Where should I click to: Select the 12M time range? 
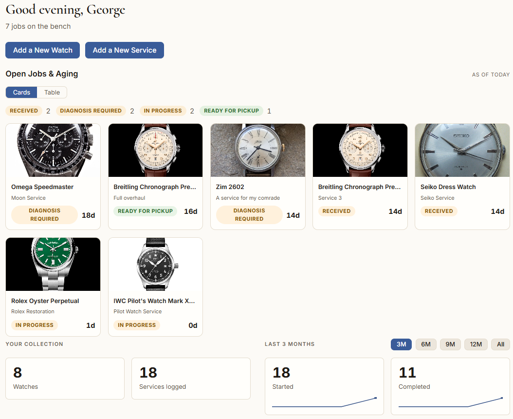point(476,344)
